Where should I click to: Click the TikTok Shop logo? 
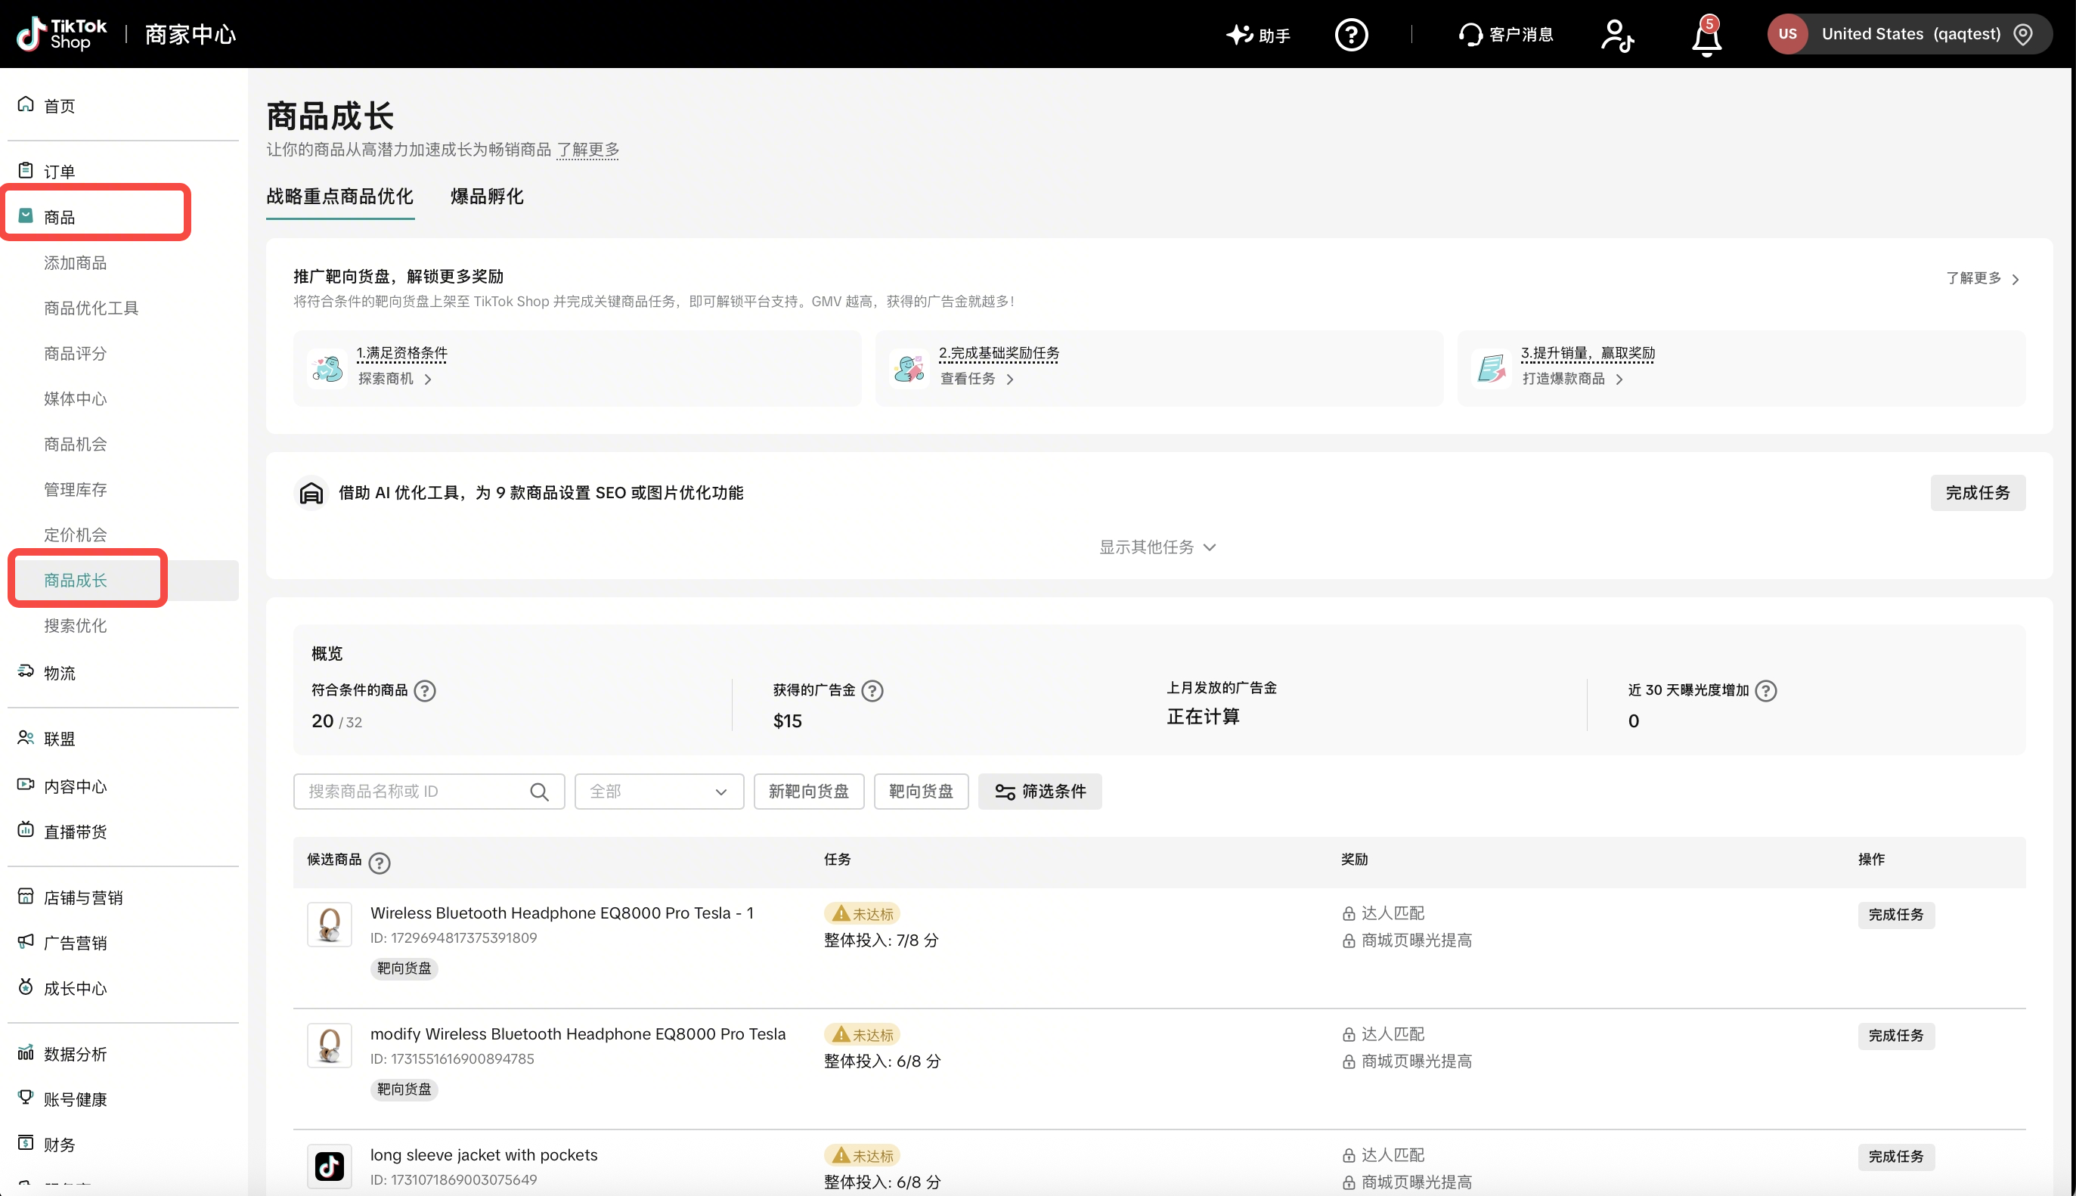63,34
